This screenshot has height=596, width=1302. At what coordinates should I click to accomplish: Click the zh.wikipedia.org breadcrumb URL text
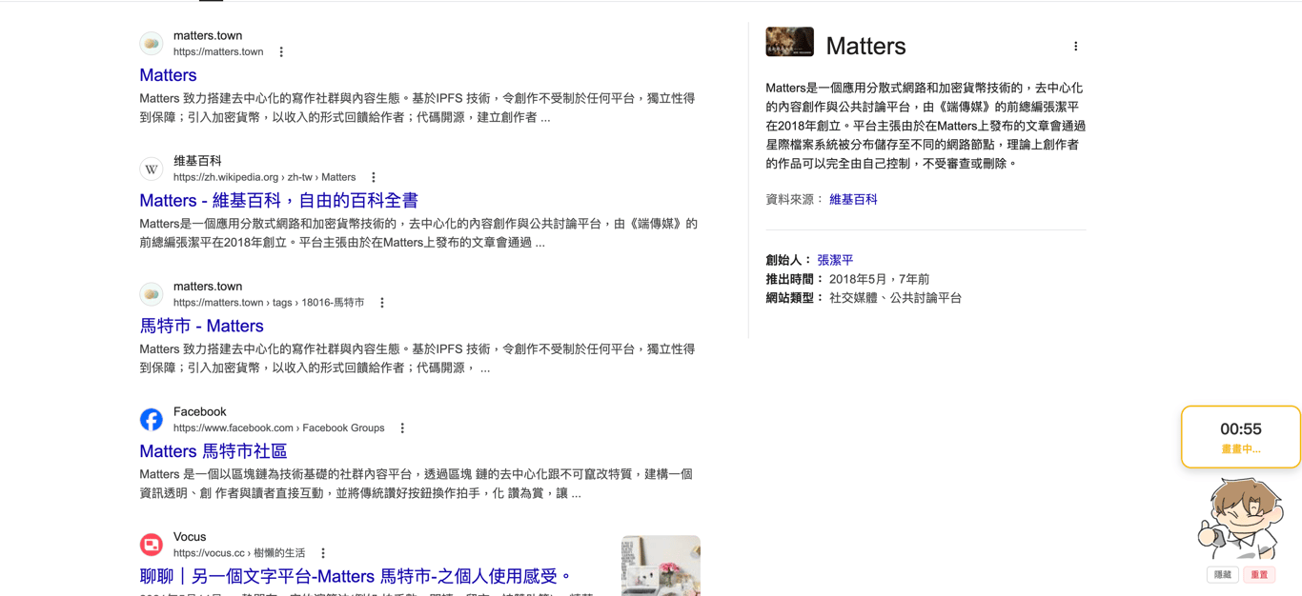[264, 178]
